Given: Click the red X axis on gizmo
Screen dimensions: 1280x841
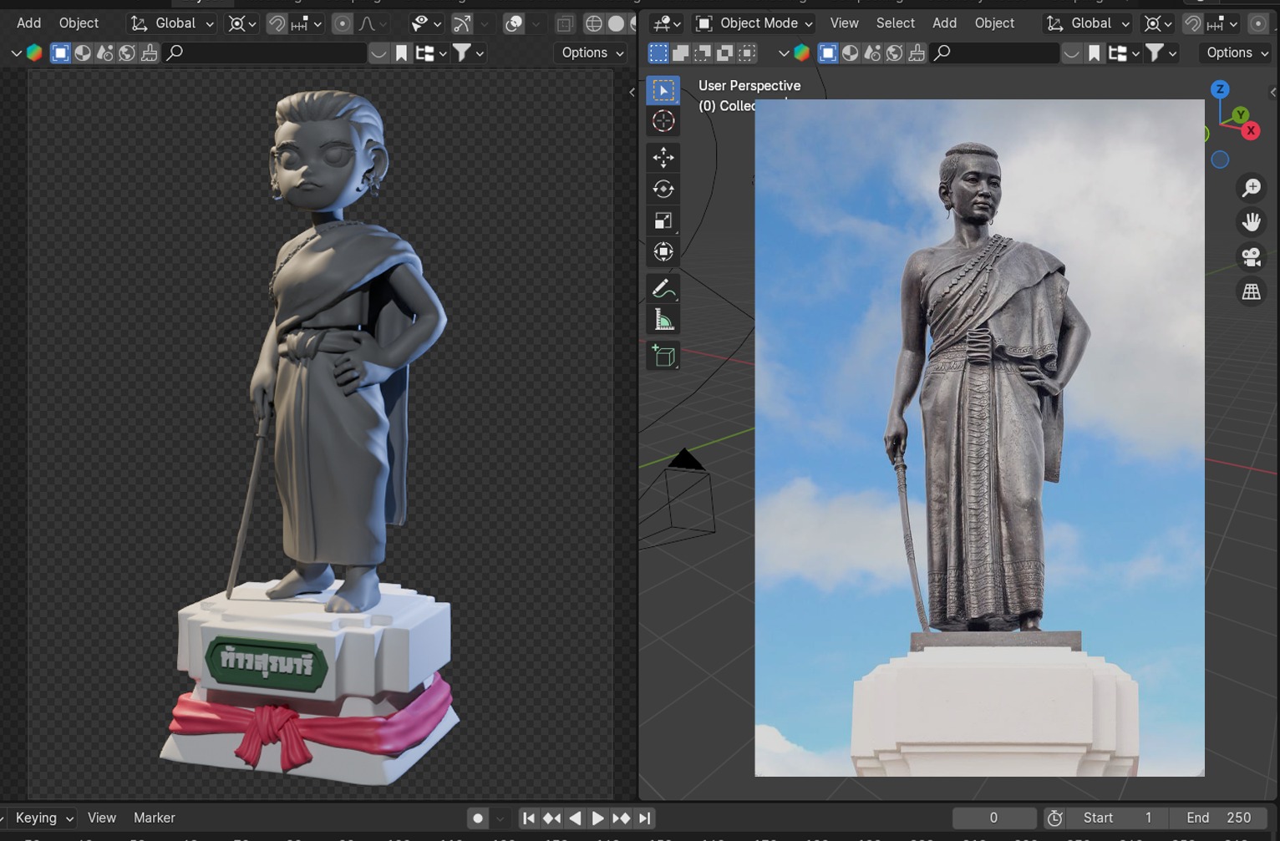Looking at the screenshot, I should (1251, 130).
